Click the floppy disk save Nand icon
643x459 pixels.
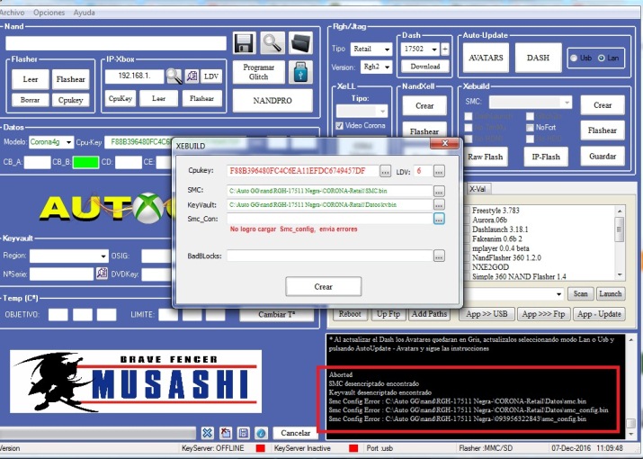[244, 42]
